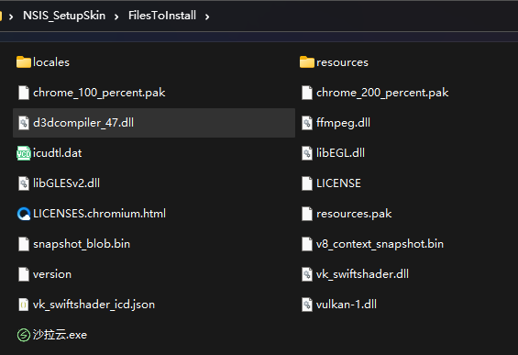Click the ffmpeg.dll file icon
Image resolution: width=518 pixels, height=355 pixels.
tap(307, 123)
